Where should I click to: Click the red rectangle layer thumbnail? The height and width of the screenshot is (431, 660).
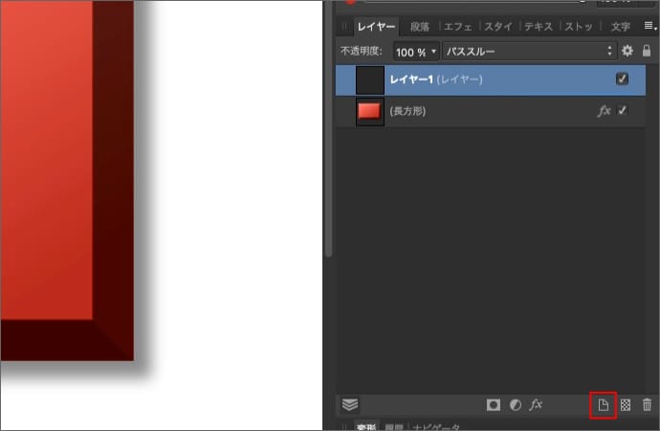(x=369, y=111)
